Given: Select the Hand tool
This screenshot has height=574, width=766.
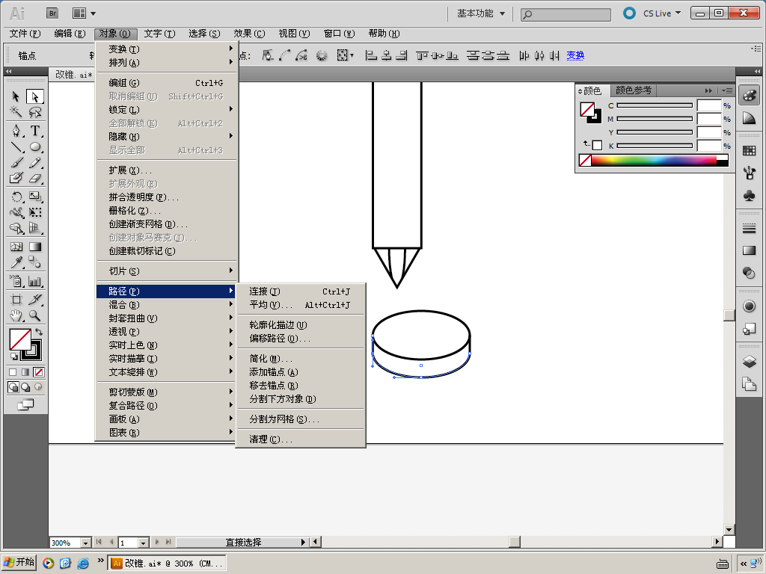Looking at the screenshot, I should 16,316.
